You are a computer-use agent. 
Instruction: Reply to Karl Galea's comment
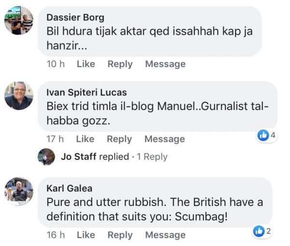pyautogui.click(x=120, y=235)
